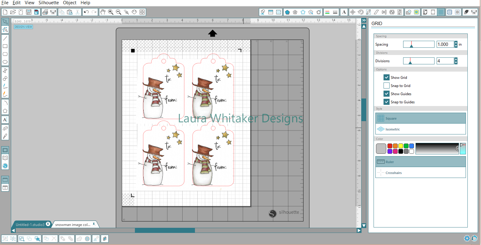
Task: Click the Spacing value stepper arrows
Action: [x=456, y=44]
